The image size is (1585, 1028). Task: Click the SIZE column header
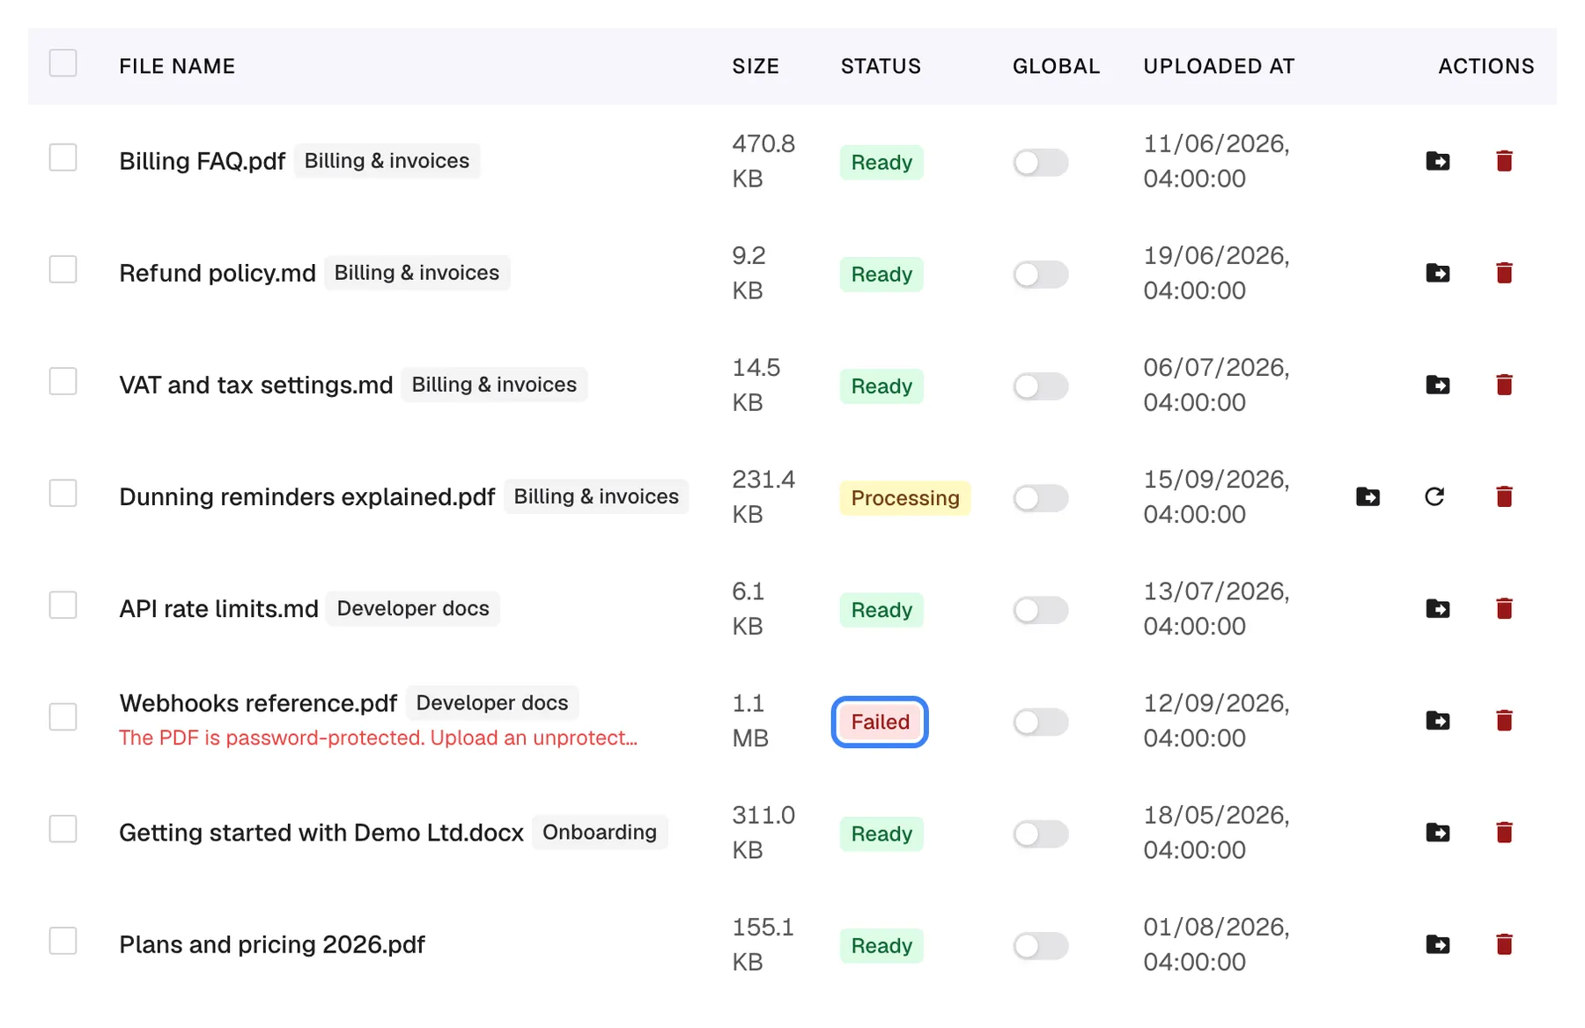[x=756, y=66]
